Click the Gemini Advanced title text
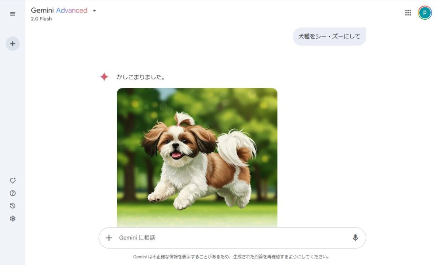 pyautogui.click(x=59, y=10)
